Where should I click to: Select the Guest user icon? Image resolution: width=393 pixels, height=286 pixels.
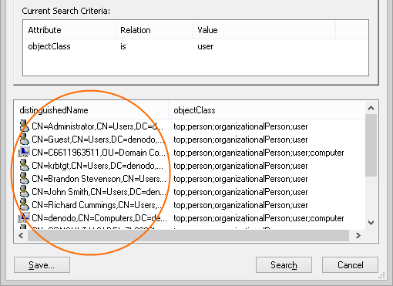(x=24, y=140)
